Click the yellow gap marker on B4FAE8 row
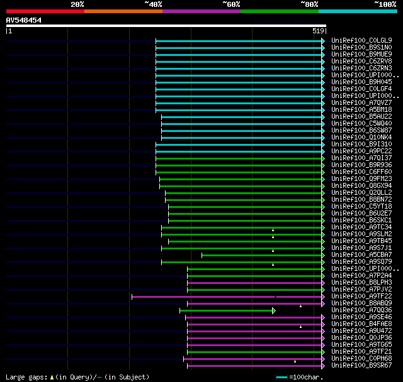Viewport: 403px width, 382px height. tap(301, 327)
